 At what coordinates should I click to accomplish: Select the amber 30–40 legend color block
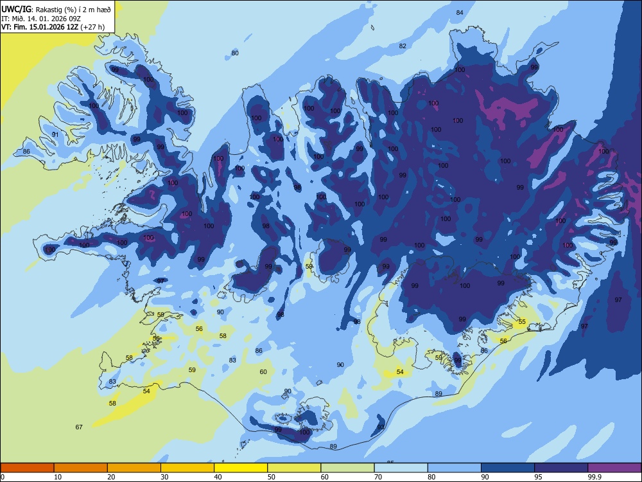pyautogui.click(x=187, y=468)
